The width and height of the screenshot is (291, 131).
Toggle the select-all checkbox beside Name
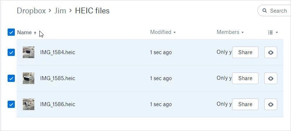pyautogui.click(x=11, y=32)
